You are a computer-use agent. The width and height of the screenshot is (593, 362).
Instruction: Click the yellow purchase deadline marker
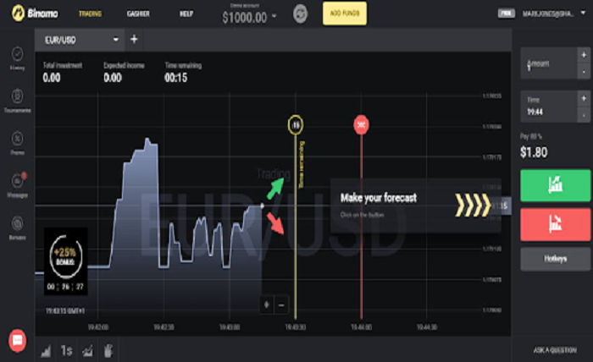[x=296, y=124]
